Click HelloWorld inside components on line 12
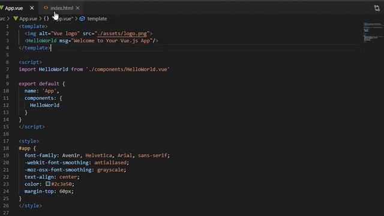 tap(45, 105)
